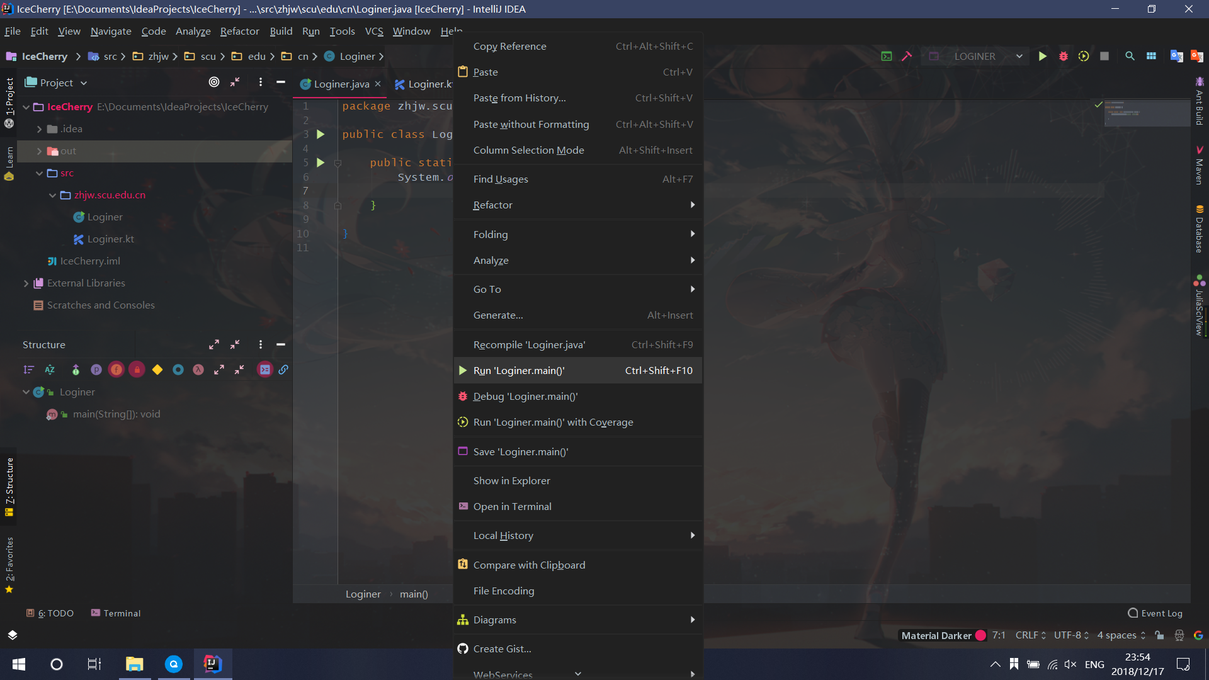Viewport: 1209px width, 680px height.
Task: Run the project with the green play button
Action: [x=1043, y=56]
